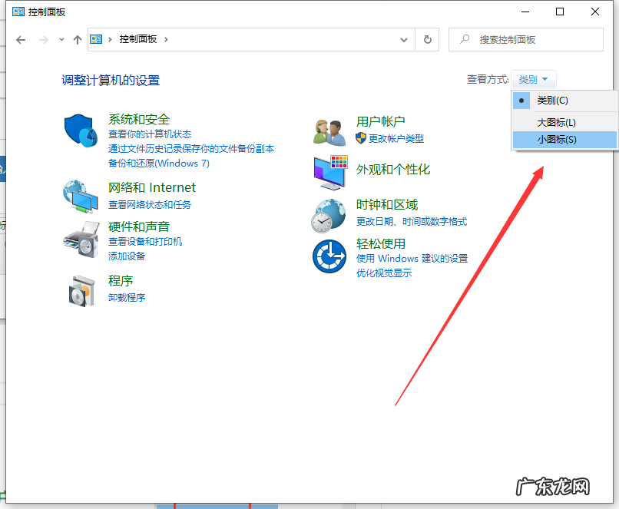619x509 pixels.
Task: Open 轻松使用 accessibility icon
Action: (x=329, y=256)
